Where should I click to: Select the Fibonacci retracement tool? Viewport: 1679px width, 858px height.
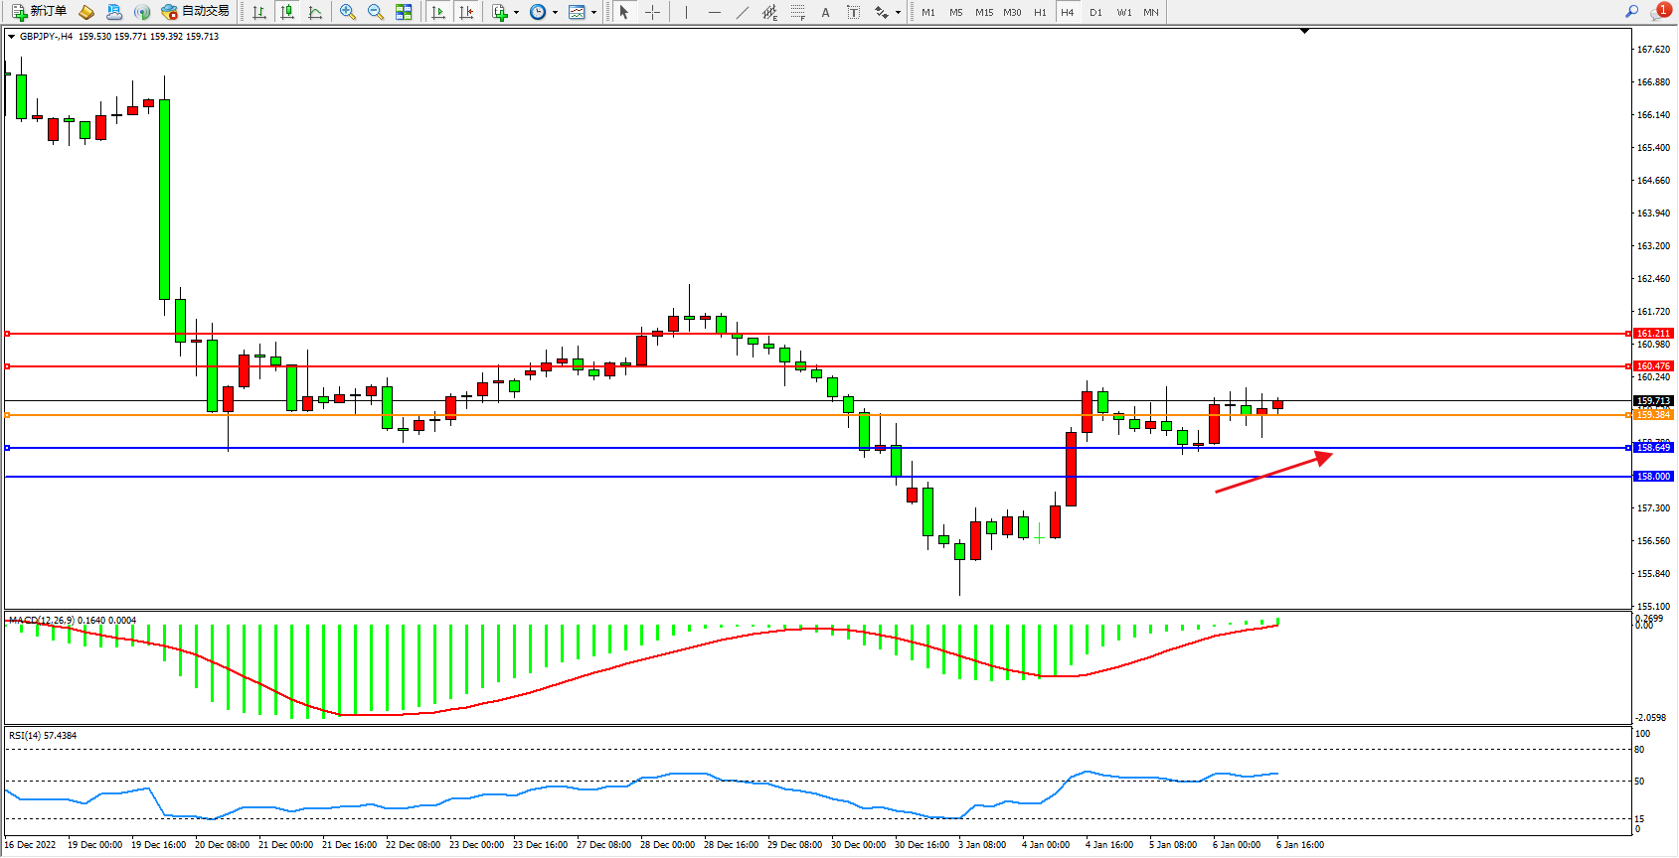click(x=797, y=12)
